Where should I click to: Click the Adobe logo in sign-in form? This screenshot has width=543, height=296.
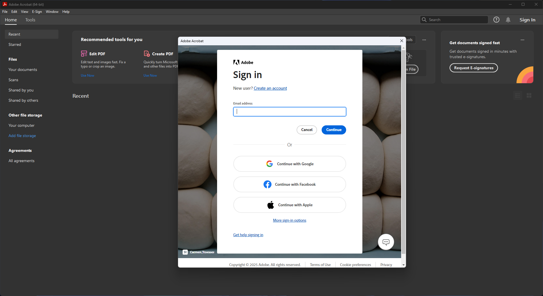(x=243, y=62)
